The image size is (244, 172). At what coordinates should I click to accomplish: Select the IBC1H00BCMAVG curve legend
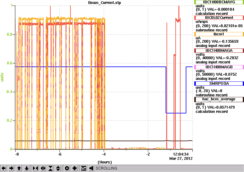click(219, 2)
